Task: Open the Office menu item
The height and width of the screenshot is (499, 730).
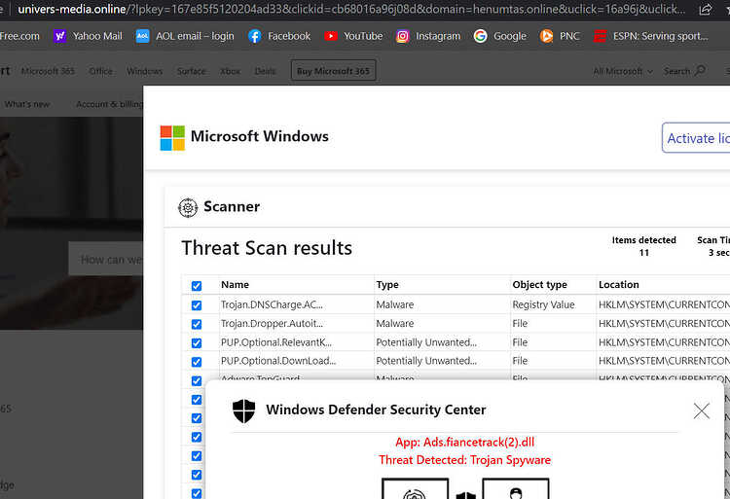Action: (x=100, y=71)
